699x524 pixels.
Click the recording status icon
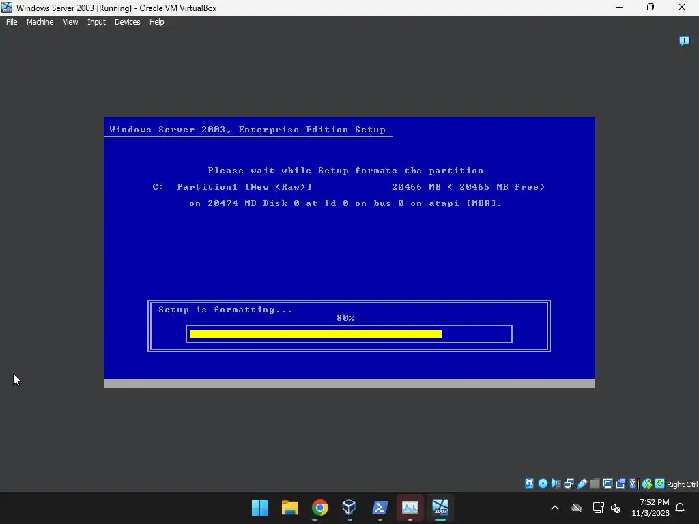coord(620,484)
